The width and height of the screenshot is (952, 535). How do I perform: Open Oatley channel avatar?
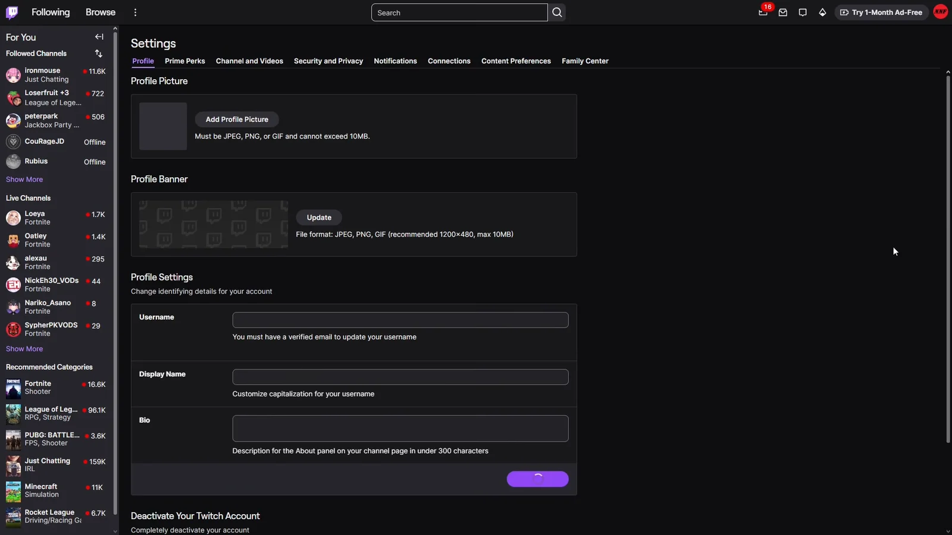click(x=13, y=240)
